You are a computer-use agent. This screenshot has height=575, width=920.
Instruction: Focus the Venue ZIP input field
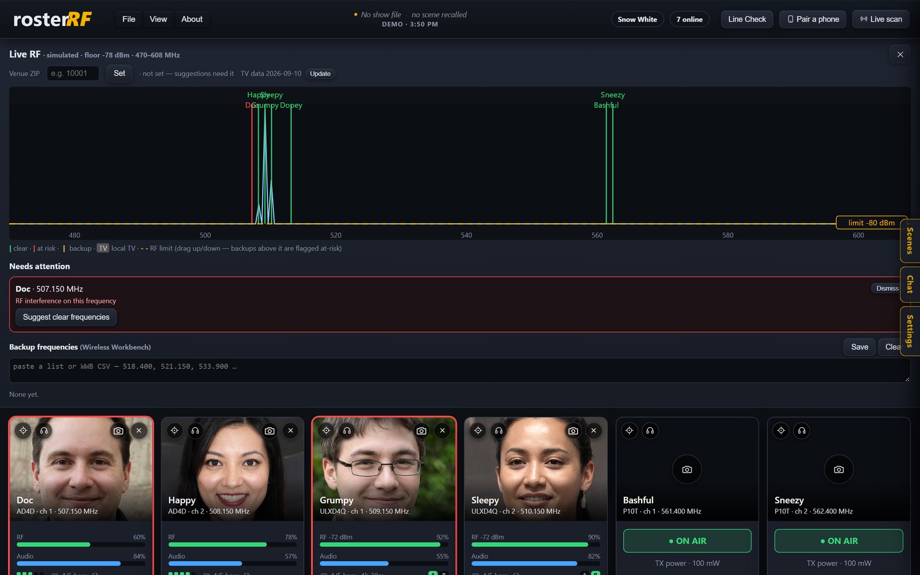[72, 73]
